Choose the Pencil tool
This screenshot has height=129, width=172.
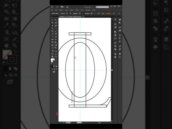pos(52,34)
